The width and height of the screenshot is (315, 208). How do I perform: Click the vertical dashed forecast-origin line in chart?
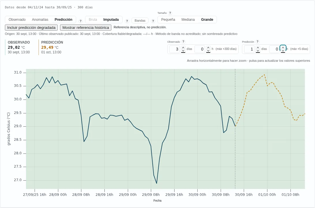click(x=235, y=129)
